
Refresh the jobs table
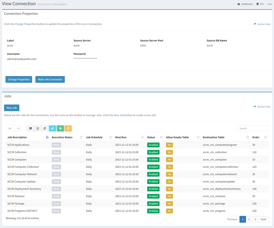45,128
